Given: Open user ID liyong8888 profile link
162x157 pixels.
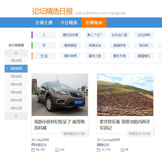Looking at the screenshot, I should coord(108,140).
